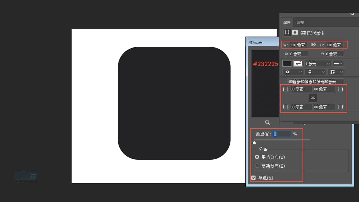Click the stroke width field 1 像素
Viewport: 359px width, 202px height.
(315, 63)
